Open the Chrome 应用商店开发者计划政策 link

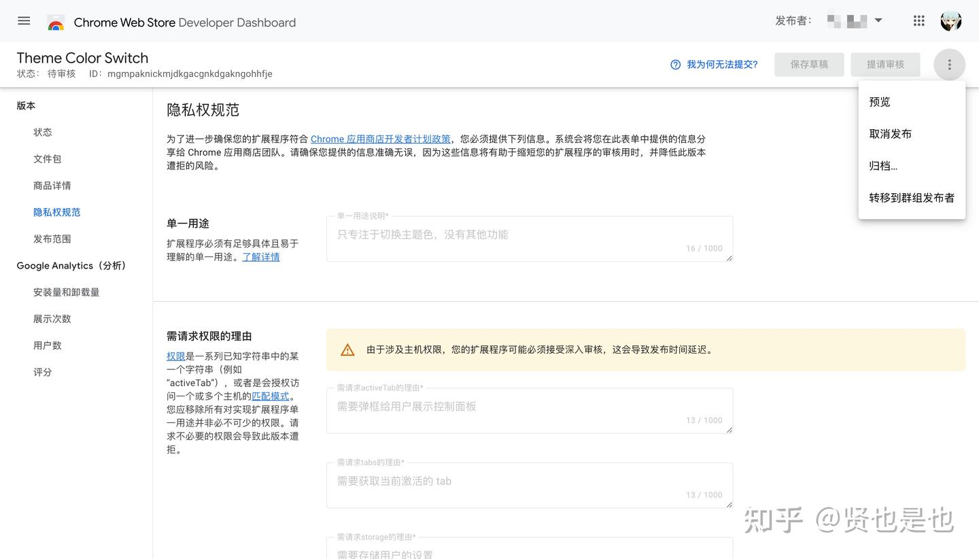[x=379, y=139]
